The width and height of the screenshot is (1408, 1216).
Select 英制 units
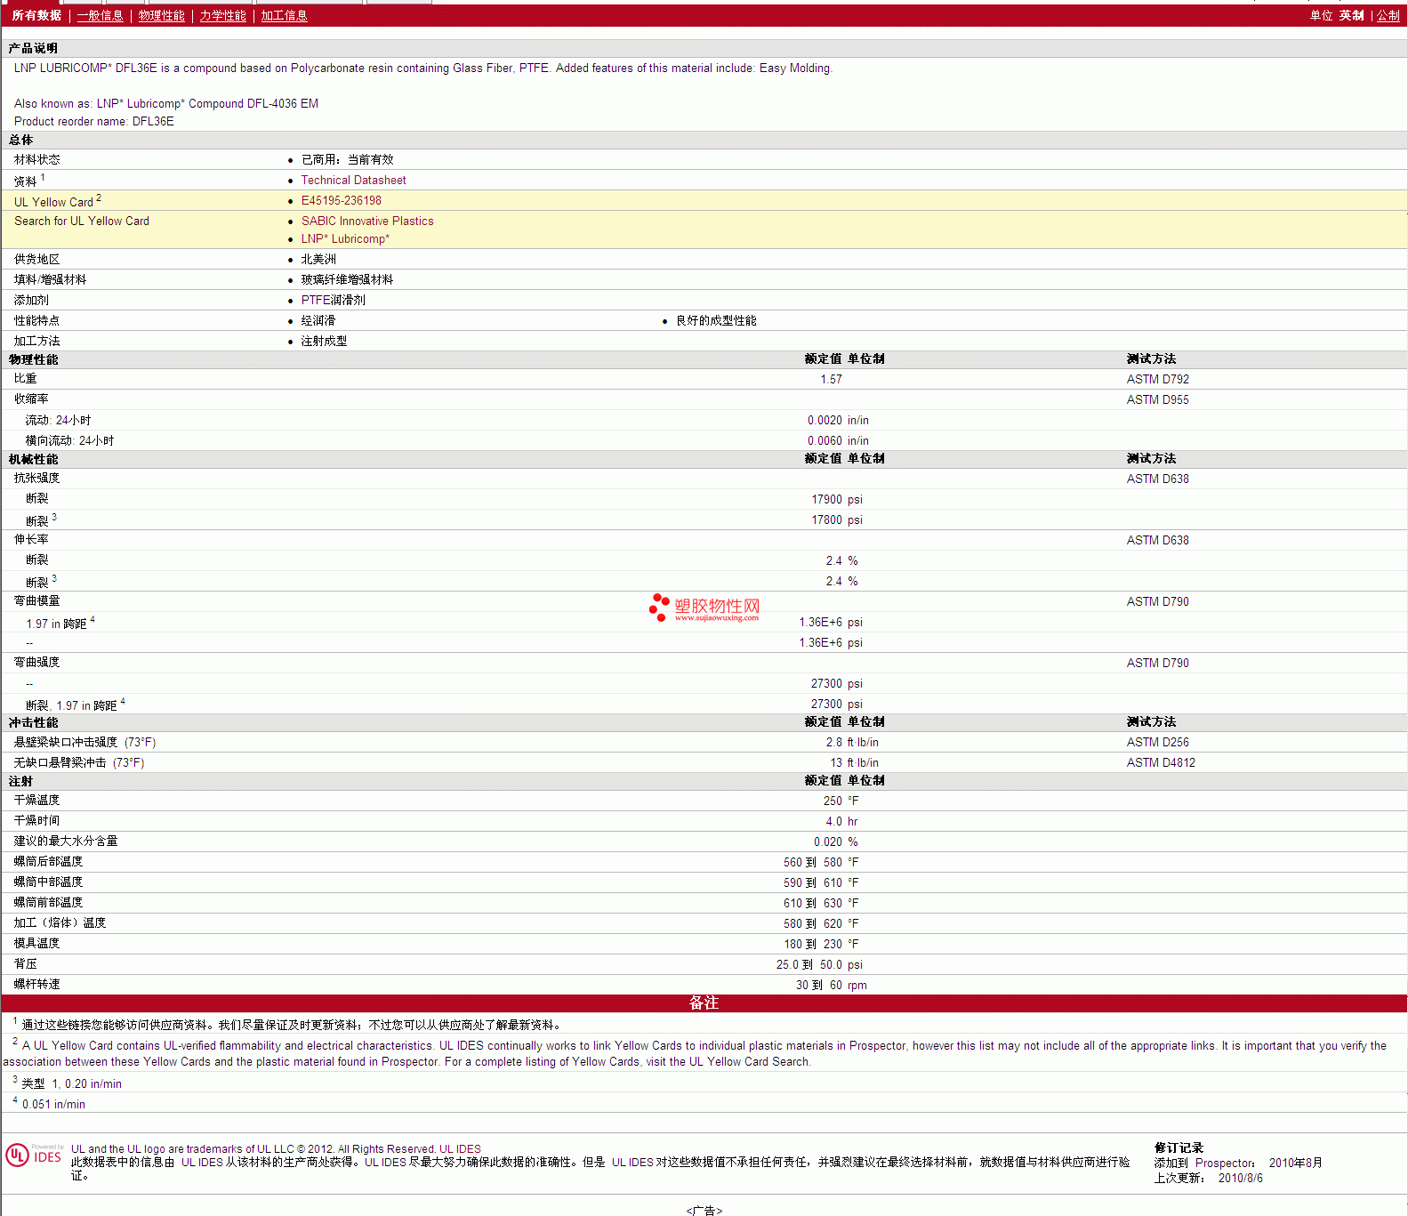1351,16
